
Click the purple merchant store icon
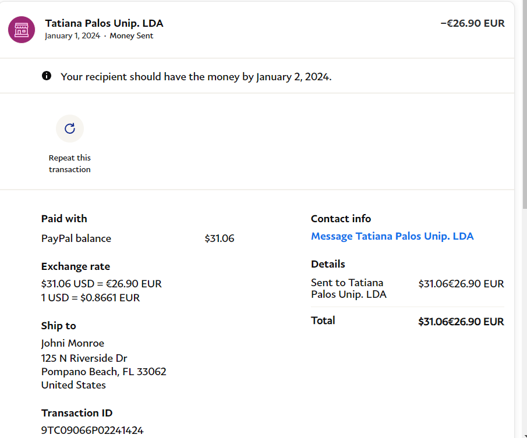[x=22, y=29]
